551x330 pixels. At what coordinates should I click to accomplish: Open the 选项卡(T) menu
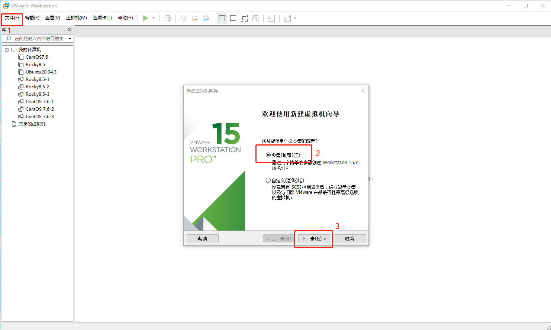tap(102, 18)
